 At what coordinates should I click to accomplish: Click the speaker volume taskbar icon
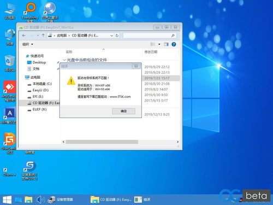pyautogui.click(x=40, y=200)
